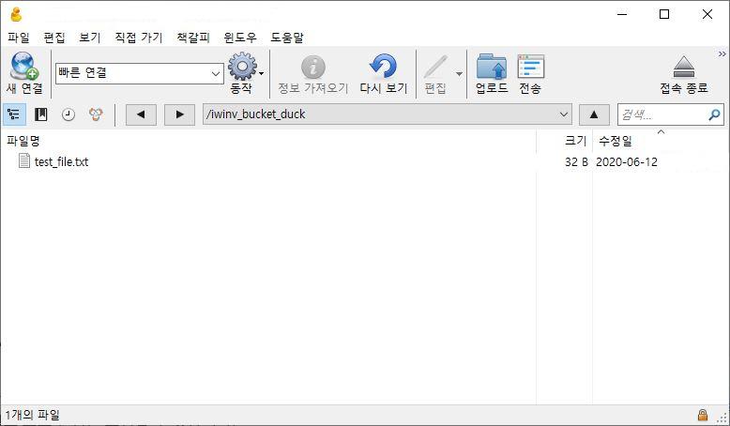Click the 32 B size value
Screen dimensions: 730x426
click(576, 162)
